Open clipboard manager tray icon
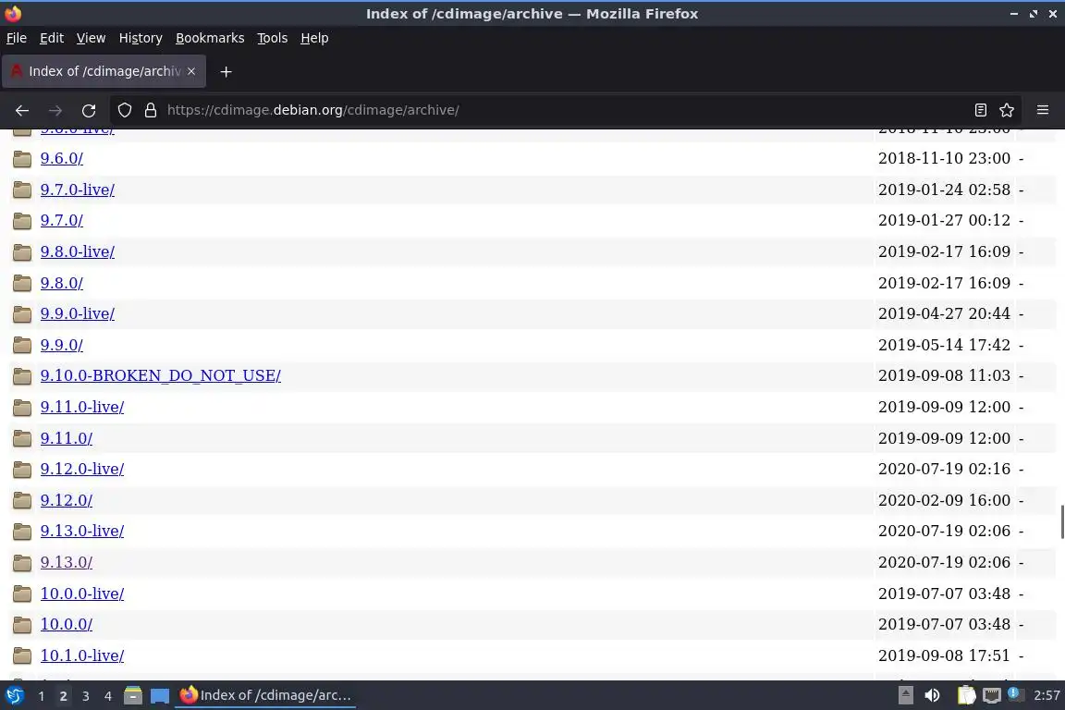The width and height of the screenshot is (1065, 710). [x=966, y=695]
